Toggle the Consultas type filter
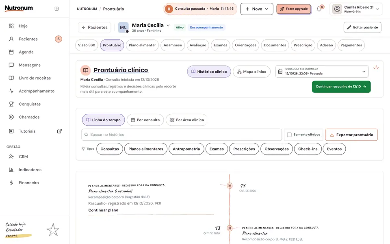Viewport: 390px width, 244px height. point(110,149)
